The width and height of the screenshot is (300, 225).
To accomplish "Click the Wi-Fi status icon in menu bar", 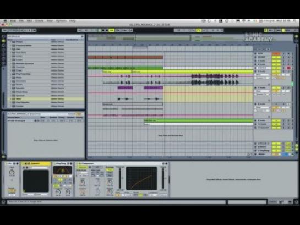I will point(243,21).
